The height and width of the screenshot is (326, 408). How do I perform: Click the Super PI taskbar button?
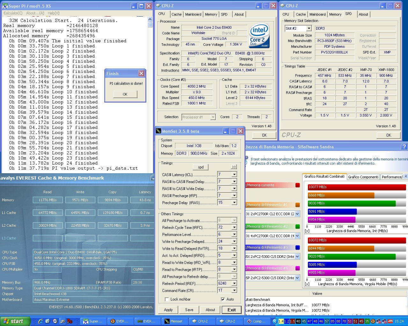click(93, 321)
